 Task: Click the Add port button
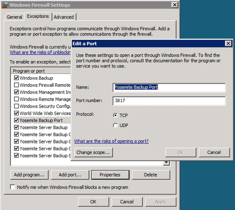(70, 175)
